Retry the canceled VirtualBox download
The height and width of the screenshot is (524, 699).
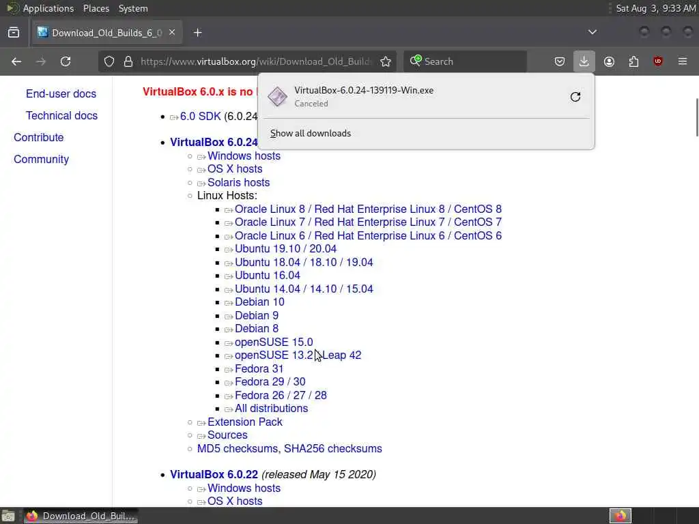coord(575,97)
